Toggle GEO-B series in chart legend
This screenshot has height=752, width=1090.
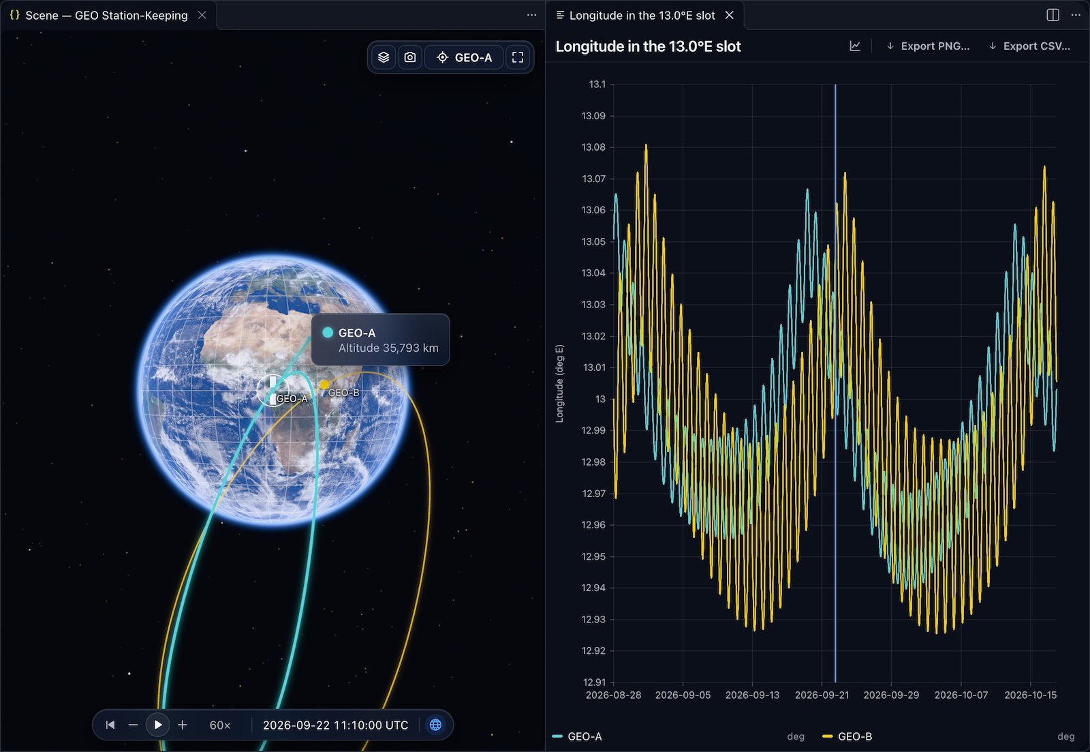tap(847, 736)
